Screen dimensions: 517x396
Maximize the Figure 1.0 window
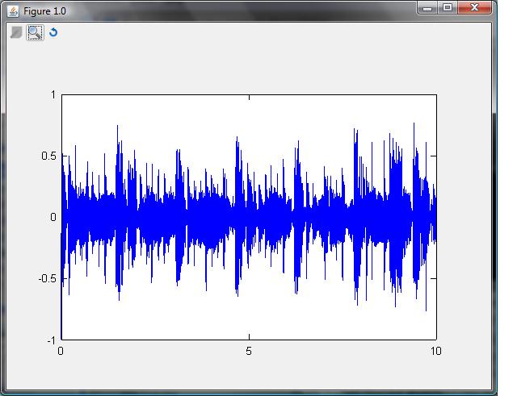click(448, 7)
